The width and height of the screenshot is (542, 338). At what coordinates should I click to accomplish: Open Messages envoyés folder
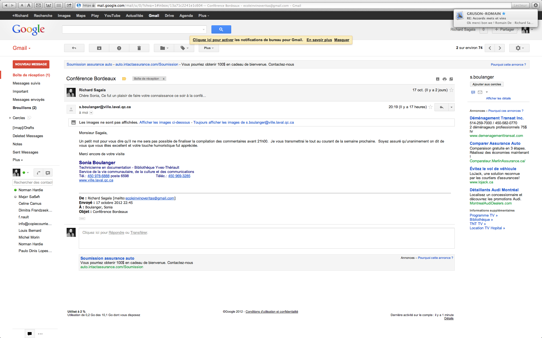29,100
